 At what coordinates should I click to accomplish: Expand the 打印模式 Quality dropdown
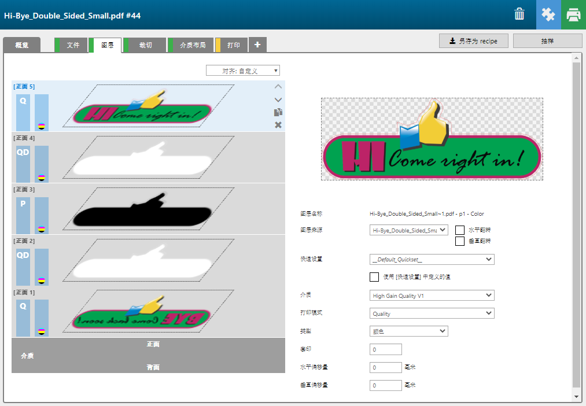click(432, 313)
